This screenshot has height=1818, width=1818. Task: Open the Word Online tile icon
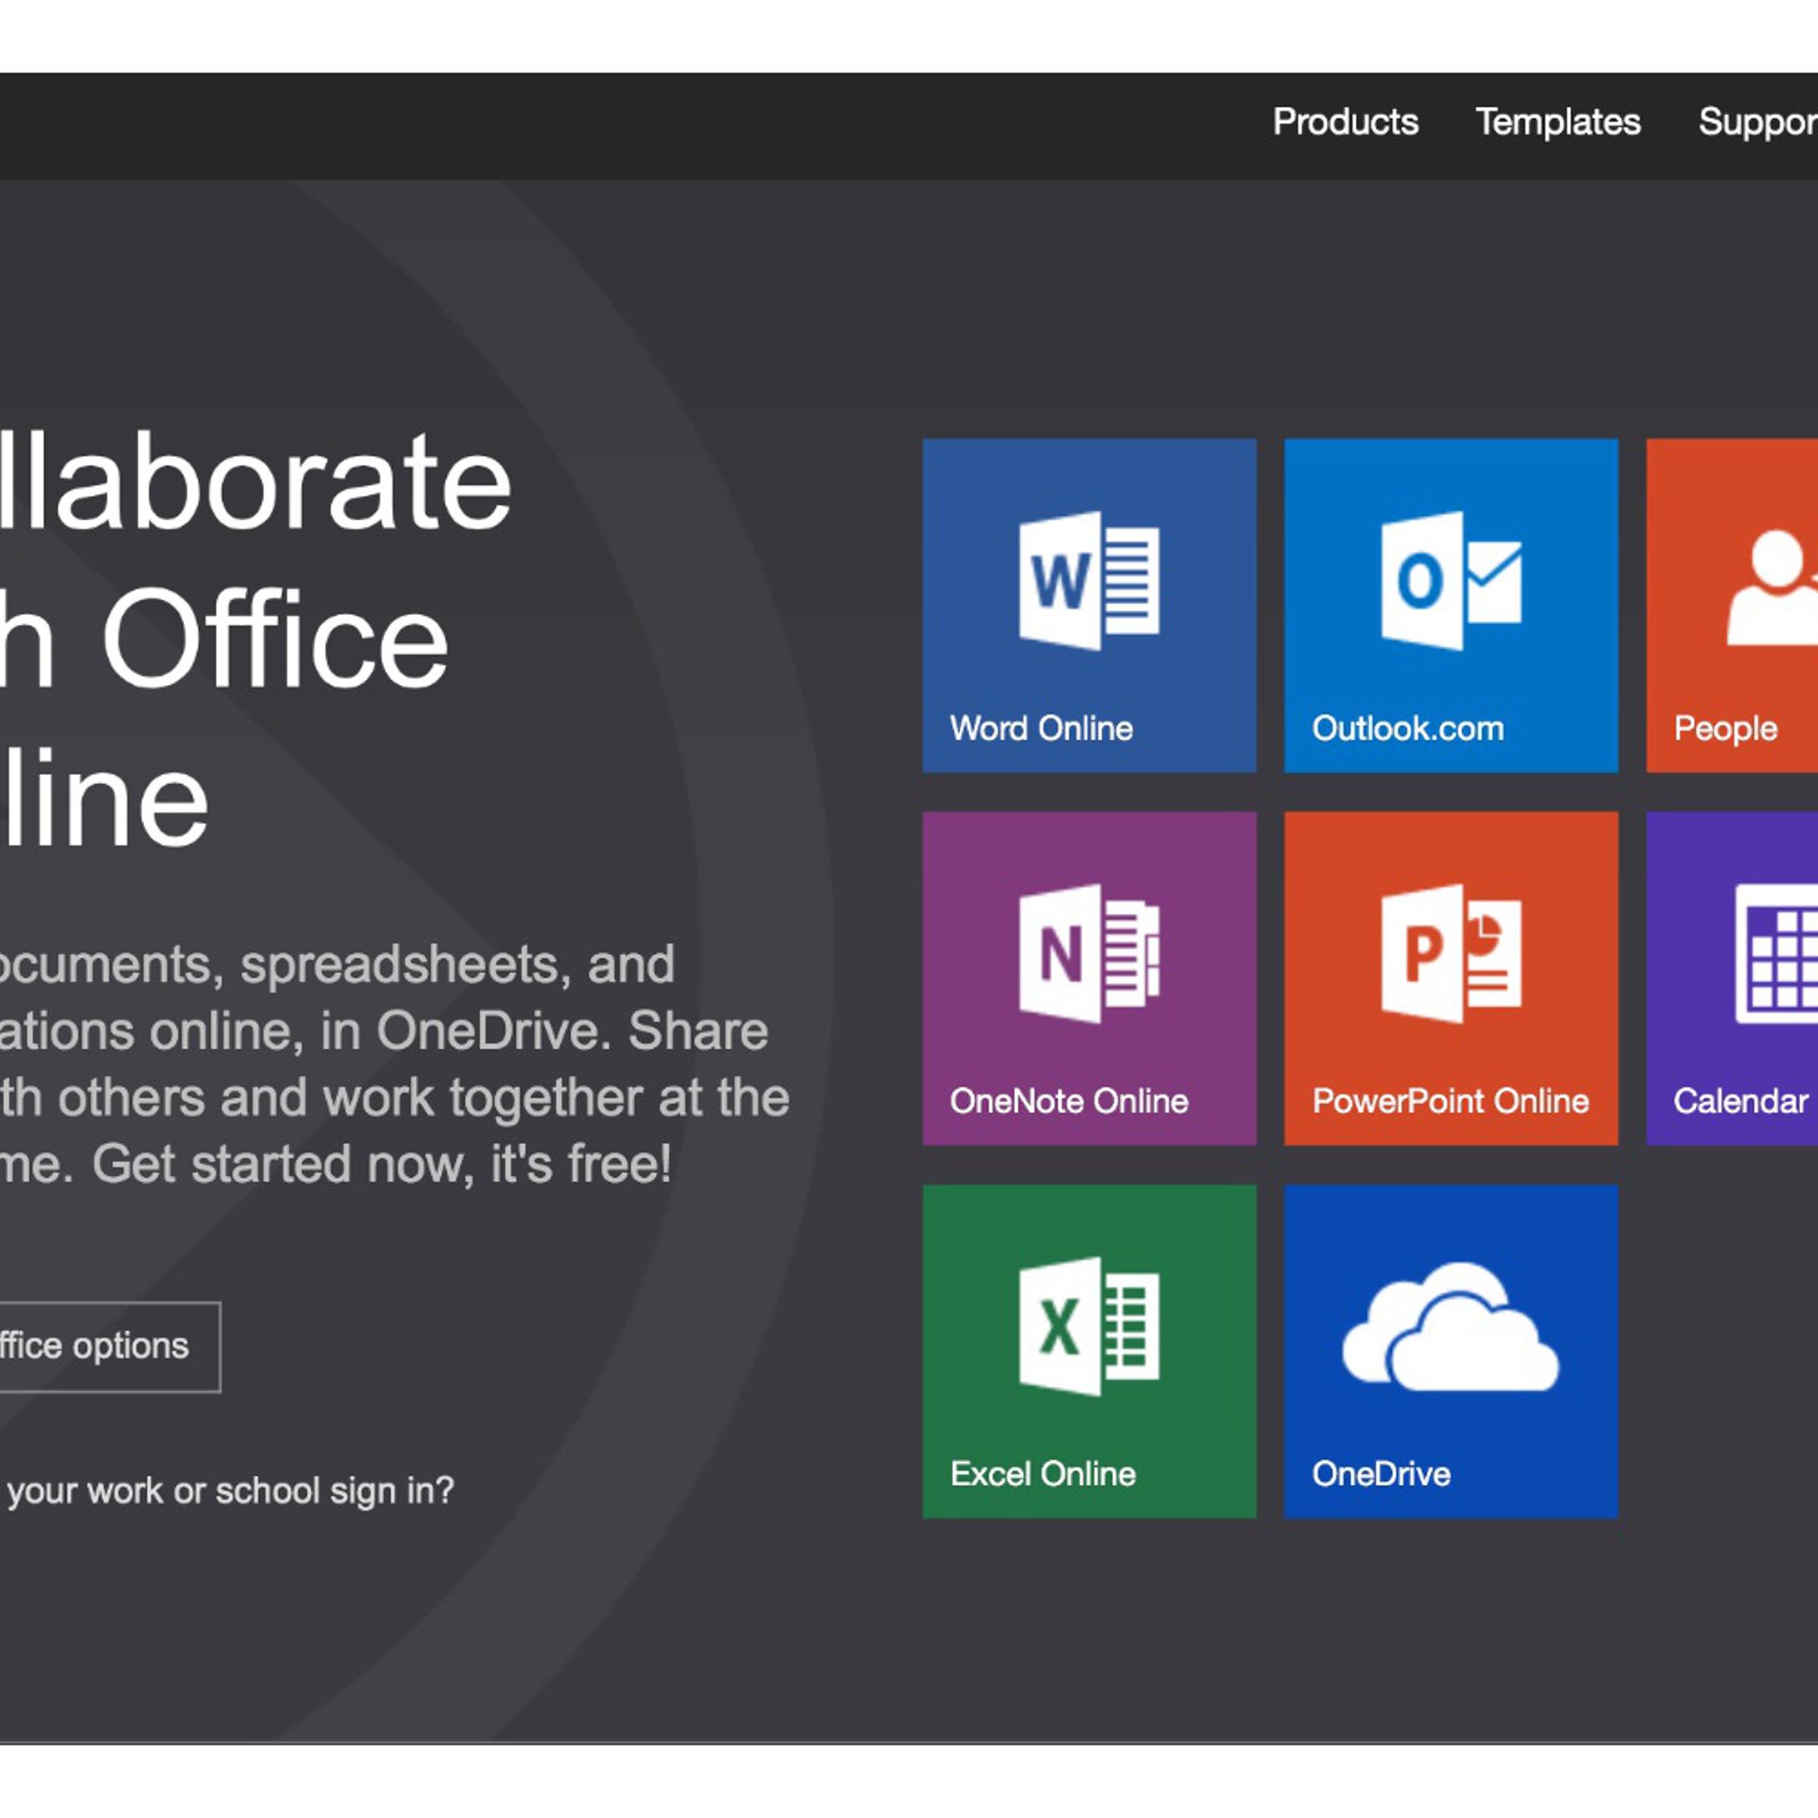click(1089, 580)
